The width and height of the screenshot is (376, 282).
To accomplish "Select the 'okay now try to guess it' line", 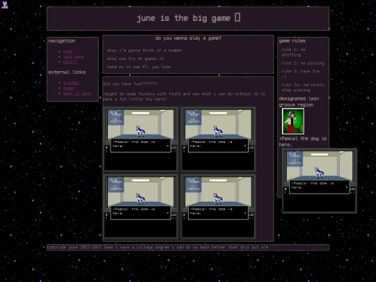I will click(x=135, y=58).
